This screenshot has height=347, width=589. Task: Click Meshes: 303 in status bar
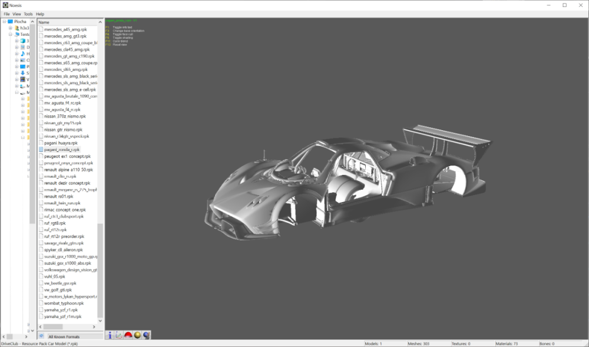coord(418,343)
